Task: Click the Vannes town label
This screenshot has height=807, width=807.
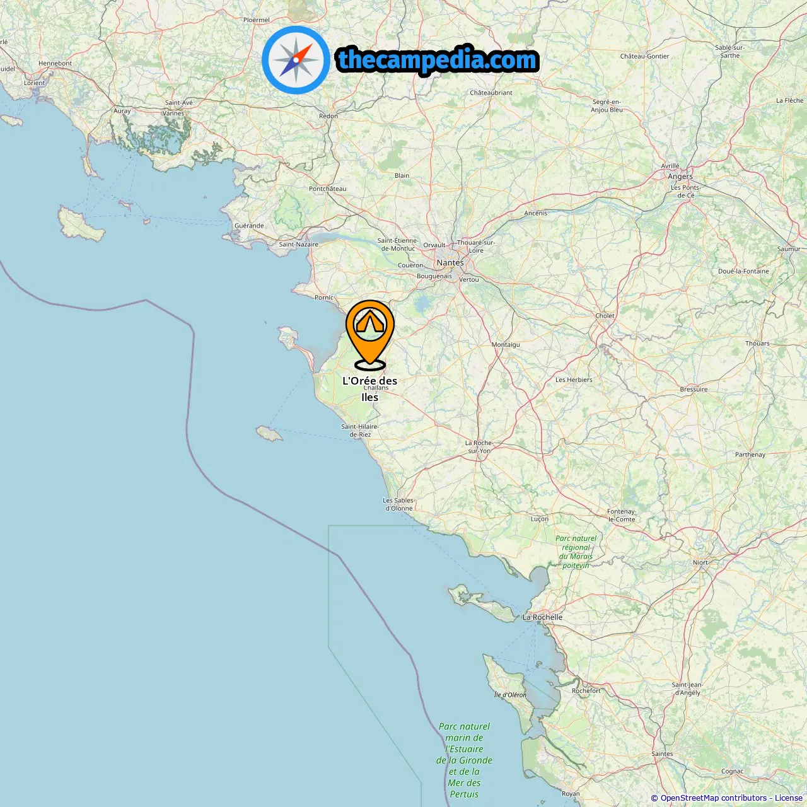Action: pyautogui.click(x=173, y=113)
